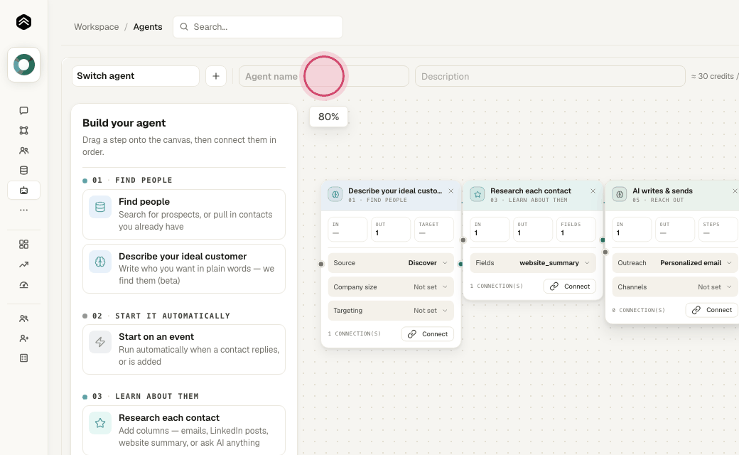Open the chat bubble sidebar icon

point(23,110)
